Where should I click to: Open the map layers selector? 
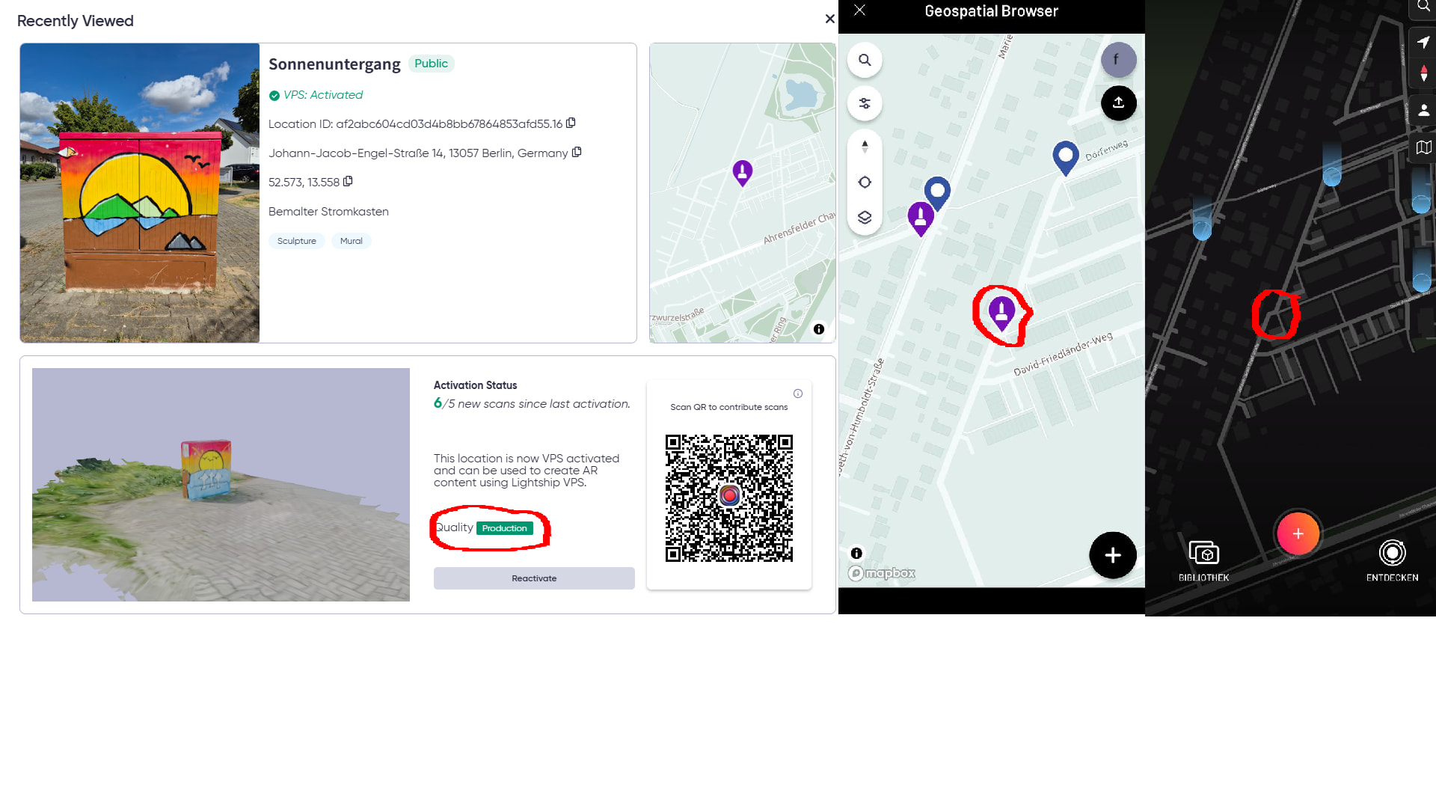[865, 218]
